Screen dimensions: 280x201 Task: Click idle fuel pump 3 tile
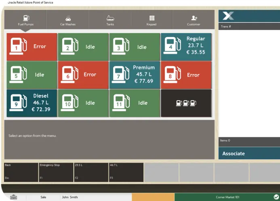(135, 47)
